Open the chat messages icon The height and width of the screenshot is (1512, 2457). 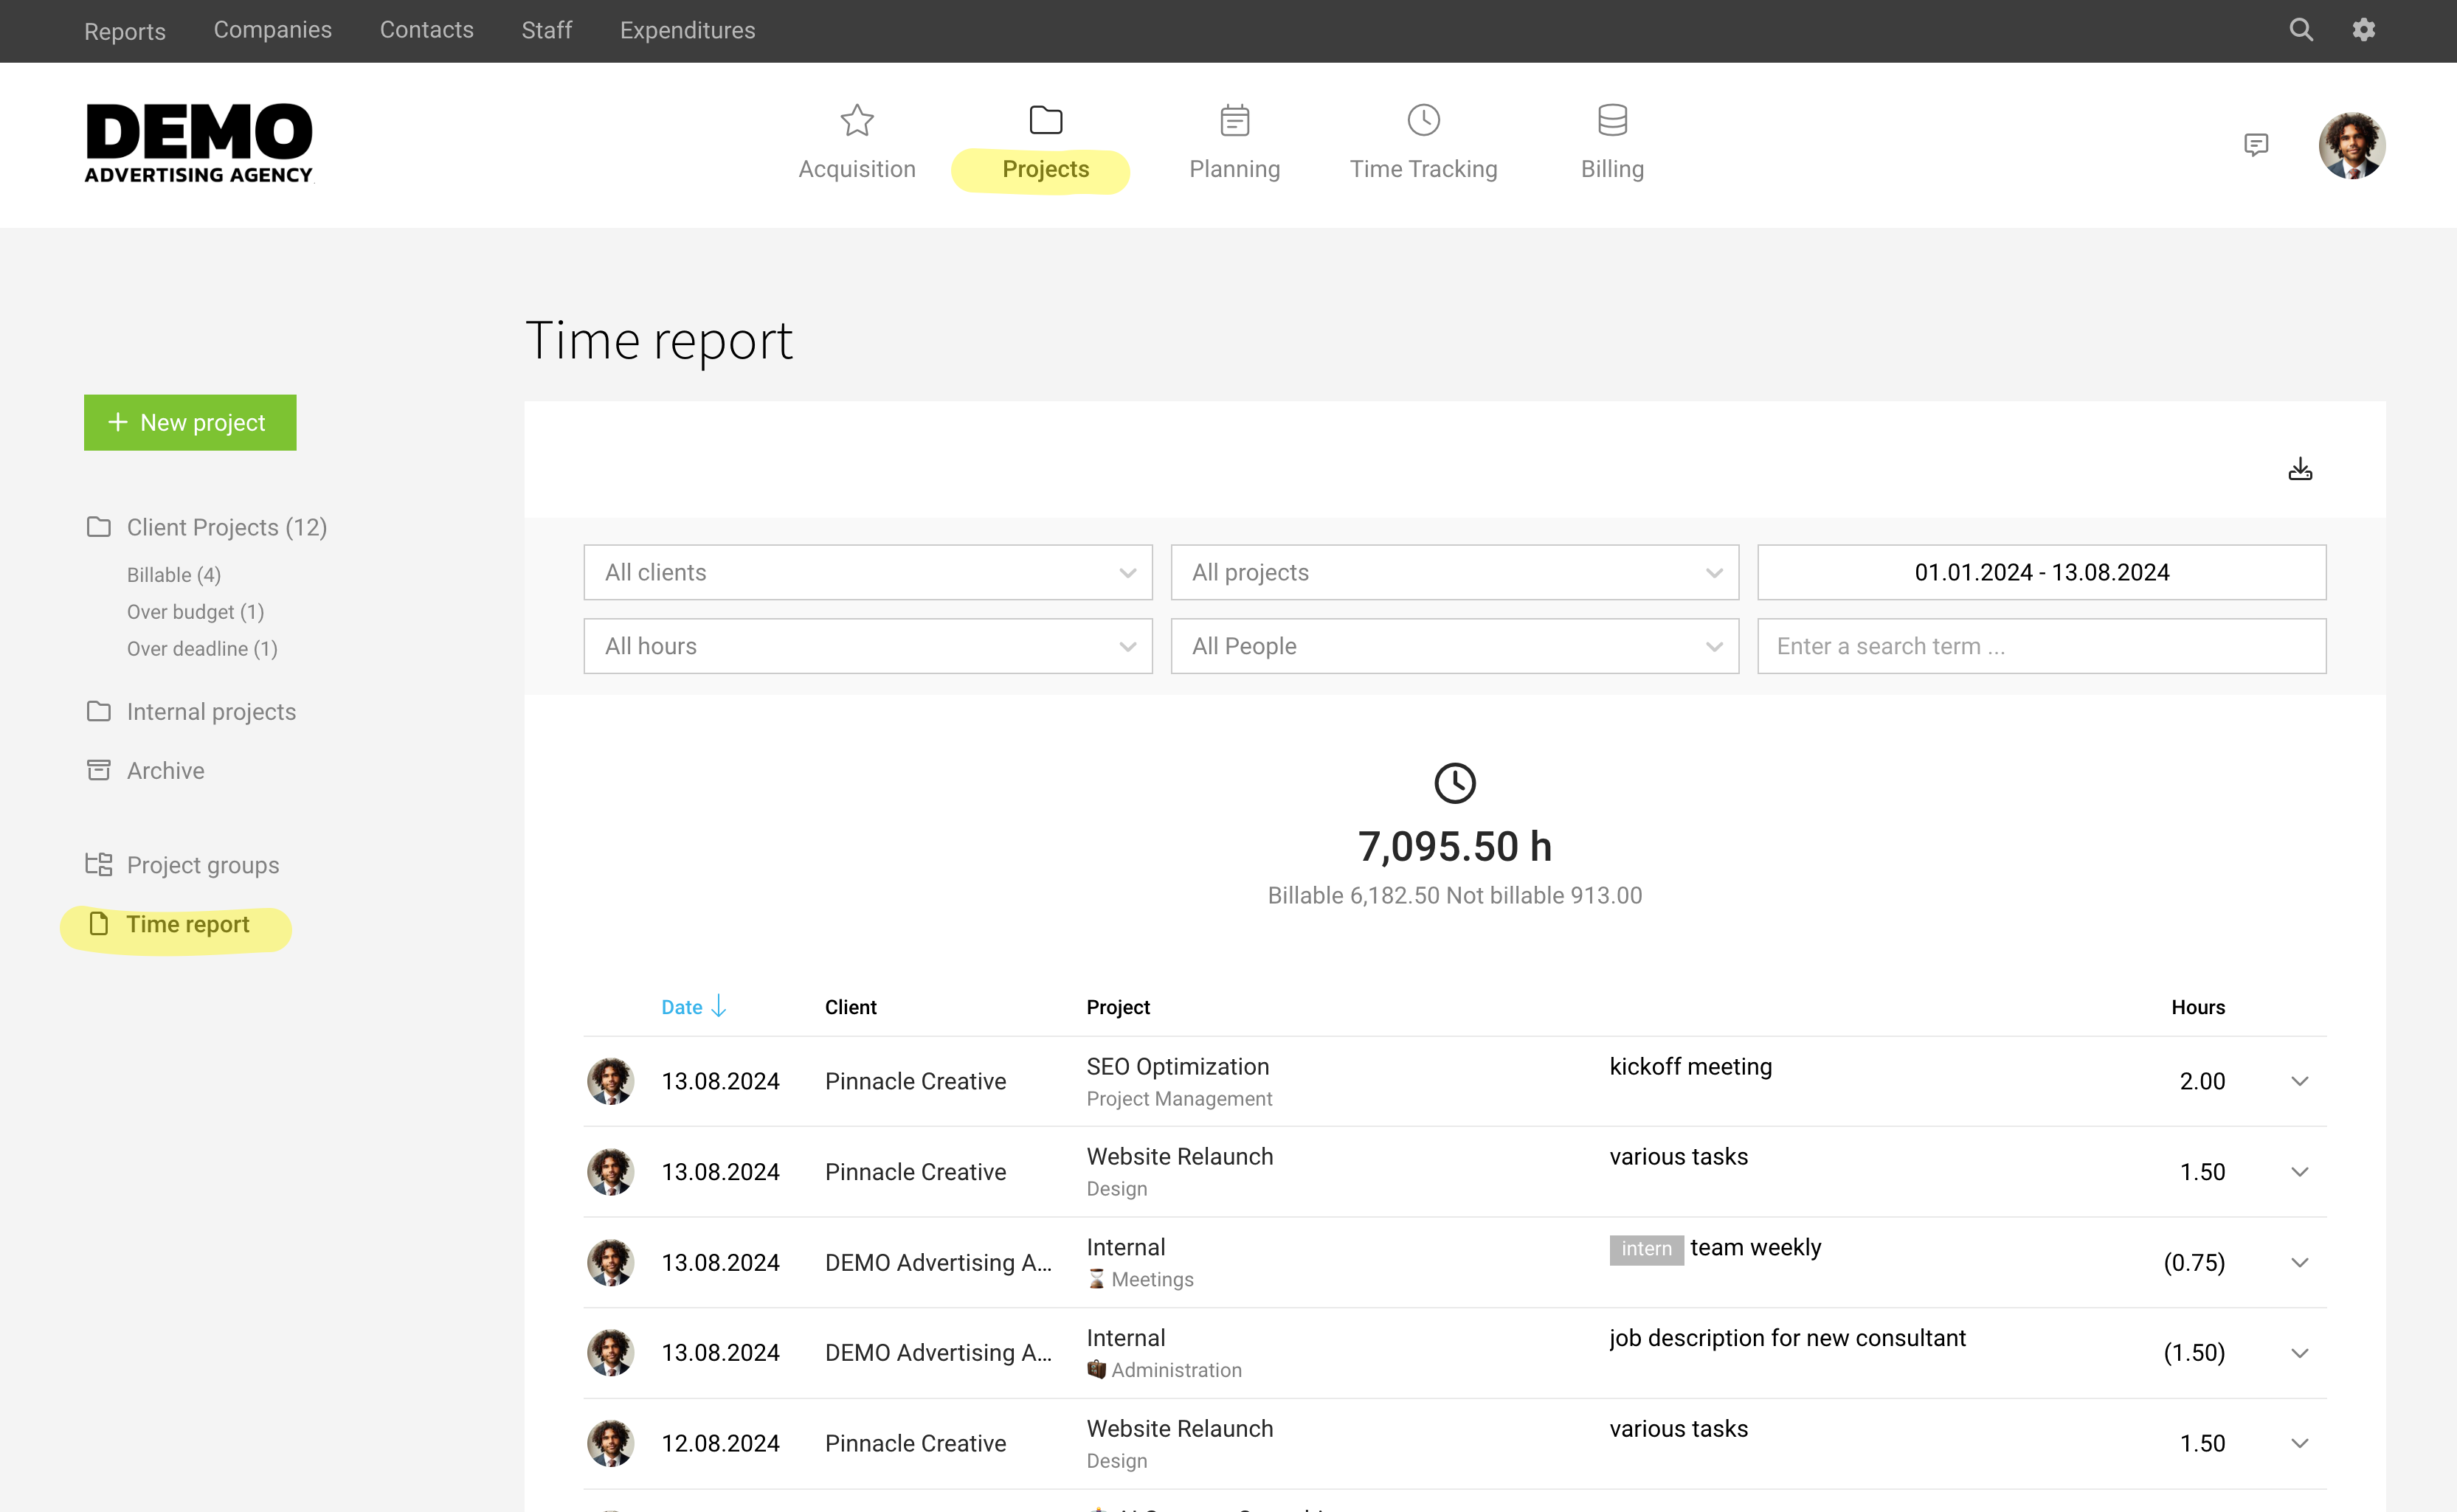[x=2256, y=145]
